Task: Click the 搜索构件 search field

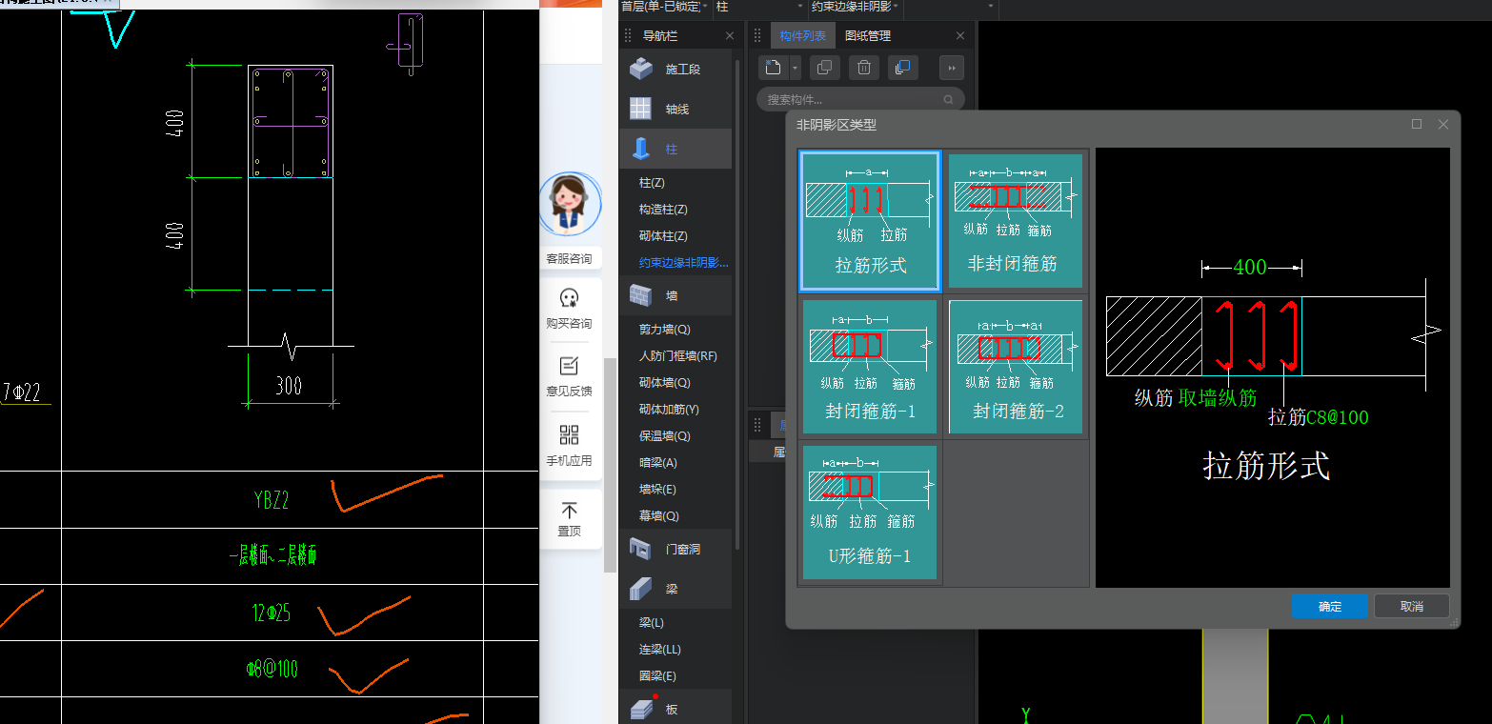Action: [860, 99]
